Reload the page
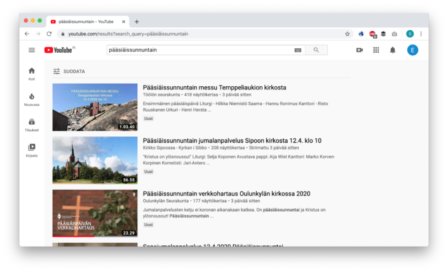The height and width of the screenshot is (272, 448). point(49,34)
